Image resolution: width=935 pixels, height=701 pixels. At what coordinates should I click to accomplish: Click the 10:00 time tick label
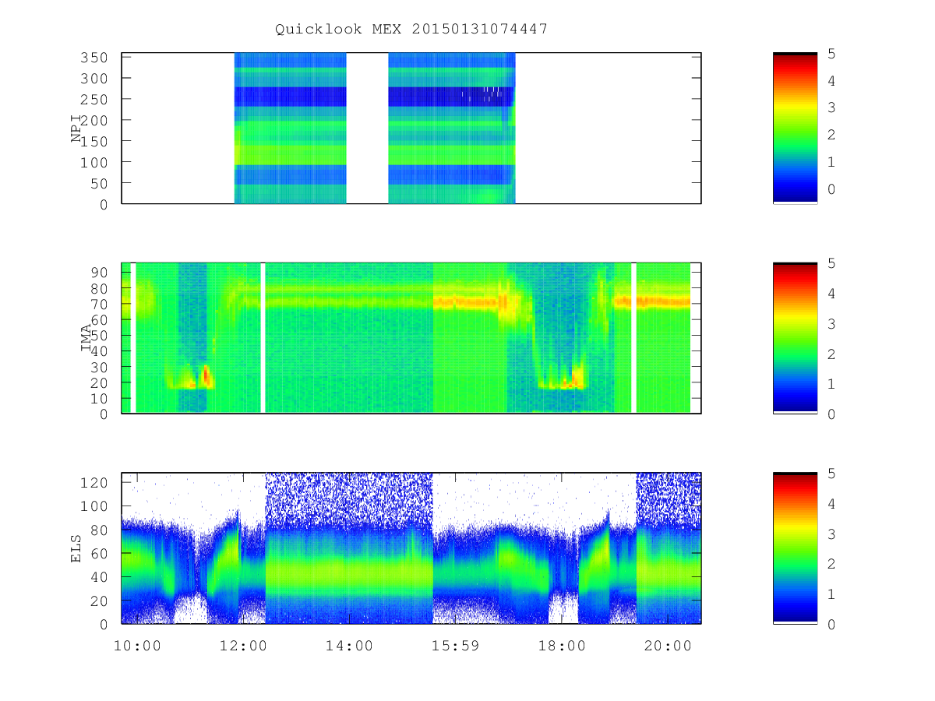pos(137,646)
